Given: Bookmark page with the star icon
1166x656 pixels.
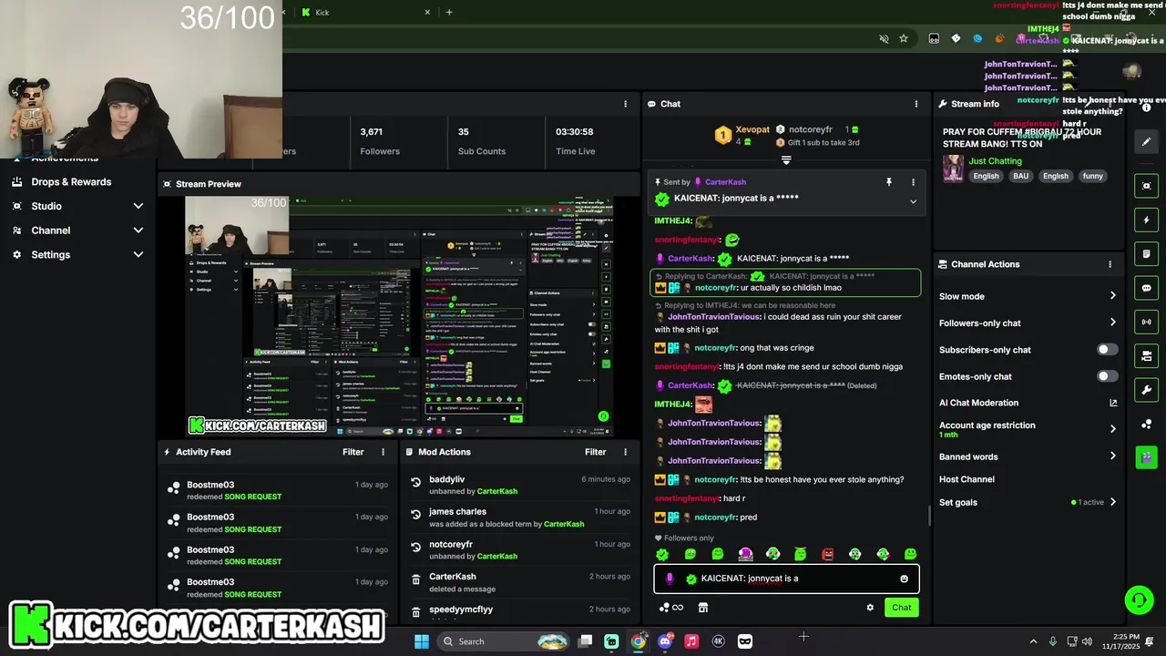Looking at the screenshot, I should tap(904, 38).
